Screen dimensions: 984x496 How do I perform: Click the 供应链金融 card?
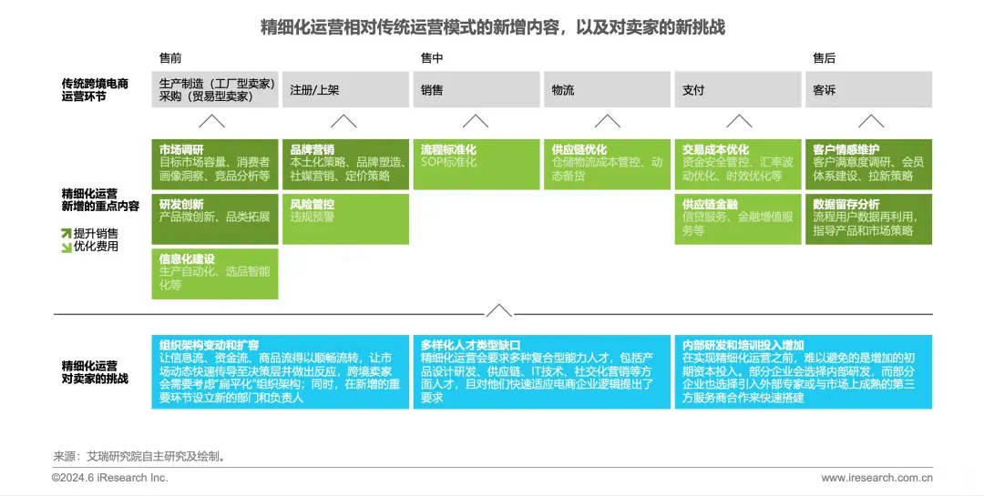[738, 218]
